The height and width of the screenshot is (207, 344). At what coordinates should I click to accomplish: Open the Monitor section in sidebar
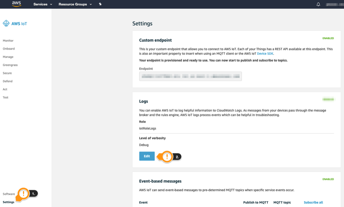(x=8, y=40)
